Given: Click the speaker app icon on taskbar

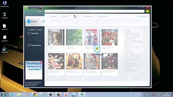Looking at the screenshot, I should point(74,95).
